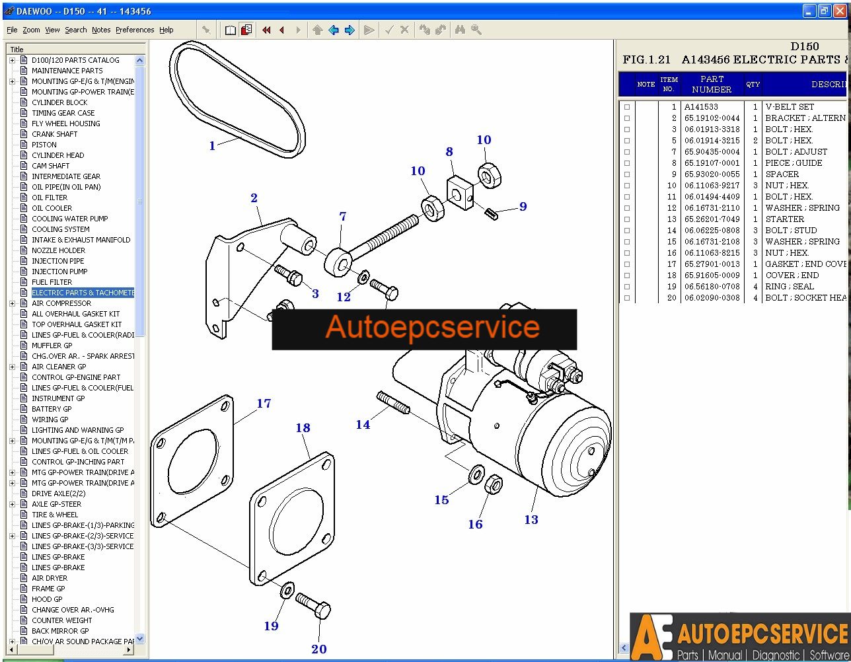851x662 pixels.
Task: Click the blue forward arrow
Action: point(350,30)
